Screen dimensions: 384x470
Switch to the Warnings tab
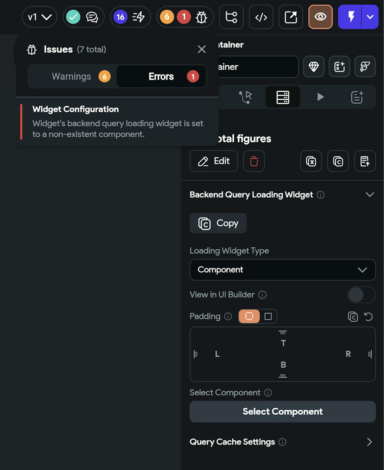72,76
